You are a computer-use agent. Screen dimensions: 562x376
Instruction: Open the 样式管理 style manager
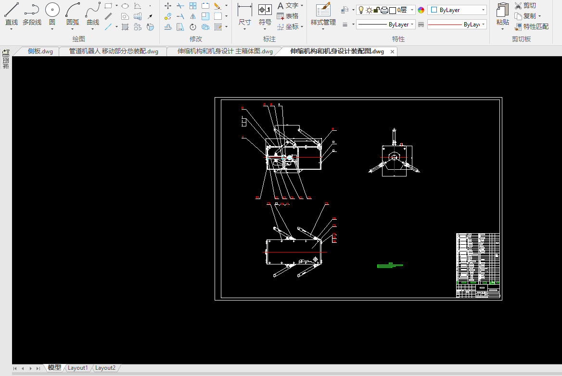coord(323,14)
